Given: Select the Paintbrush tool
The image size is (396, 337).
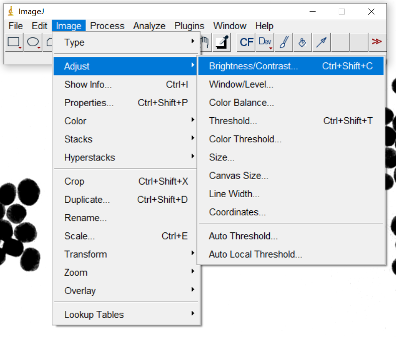Looking at the screenshot, I should (x=283, y=42).
